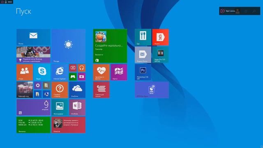Image resolution: width=263 pixels, height=148 pixels.
Task: Launch the Skype tile
Action: click(42, 72)
